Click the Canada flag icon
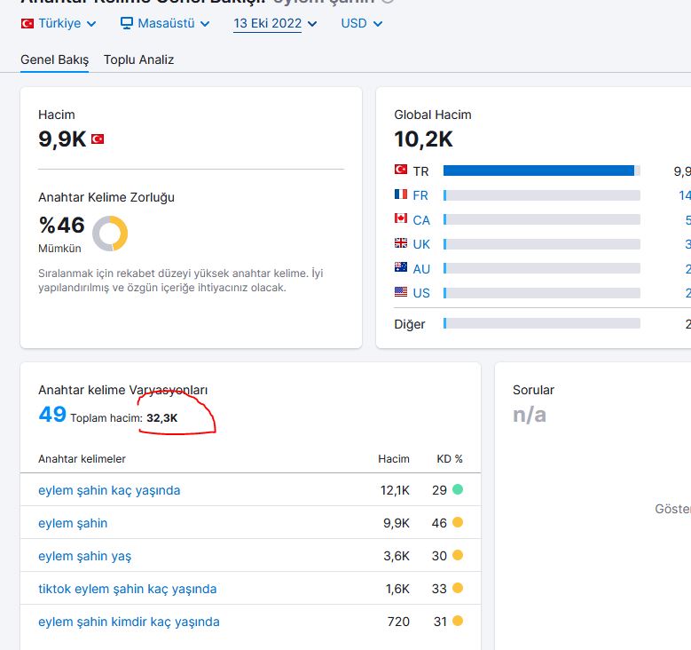The width and height of the screenshot is (691, 650). click(x=401, y=218)
